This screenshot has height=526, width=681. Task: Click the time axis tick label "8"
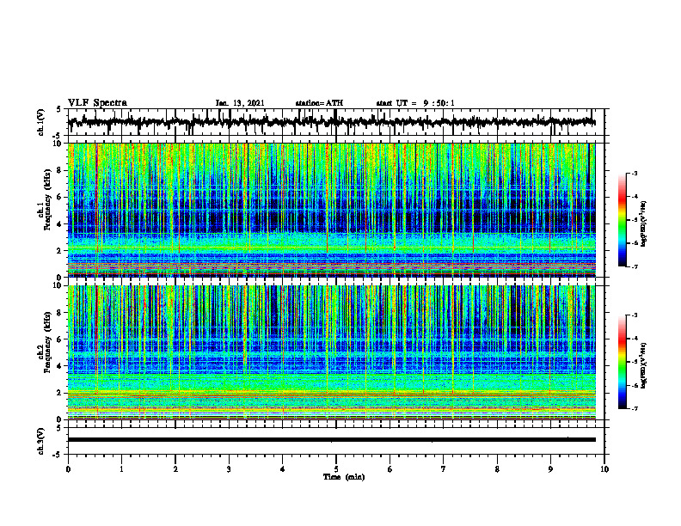pos(497,469)
